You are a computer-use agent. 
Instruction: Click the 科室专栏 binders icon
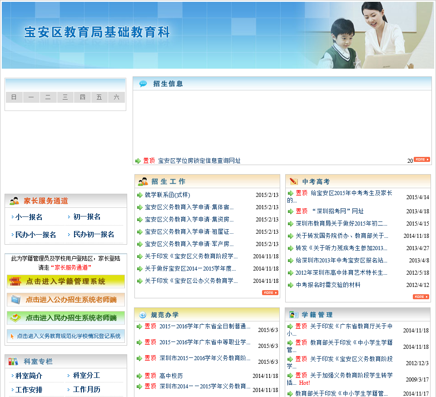(x=13, y=362)
